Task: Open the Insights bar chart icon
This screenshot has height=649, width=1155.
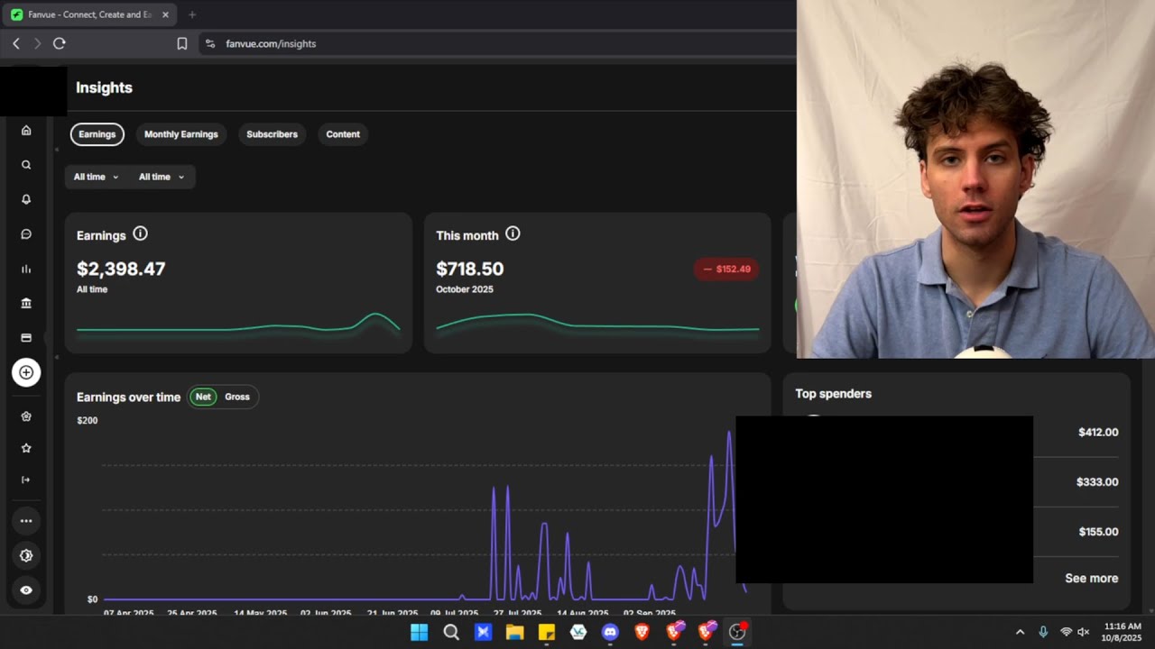Action: pos(26,269)
